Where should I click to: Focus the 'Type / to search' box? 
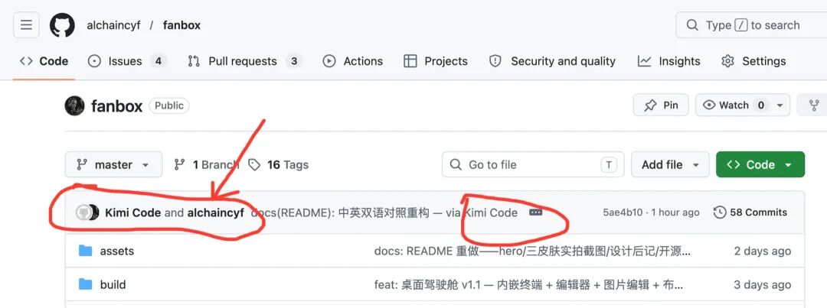coord(751,24)
